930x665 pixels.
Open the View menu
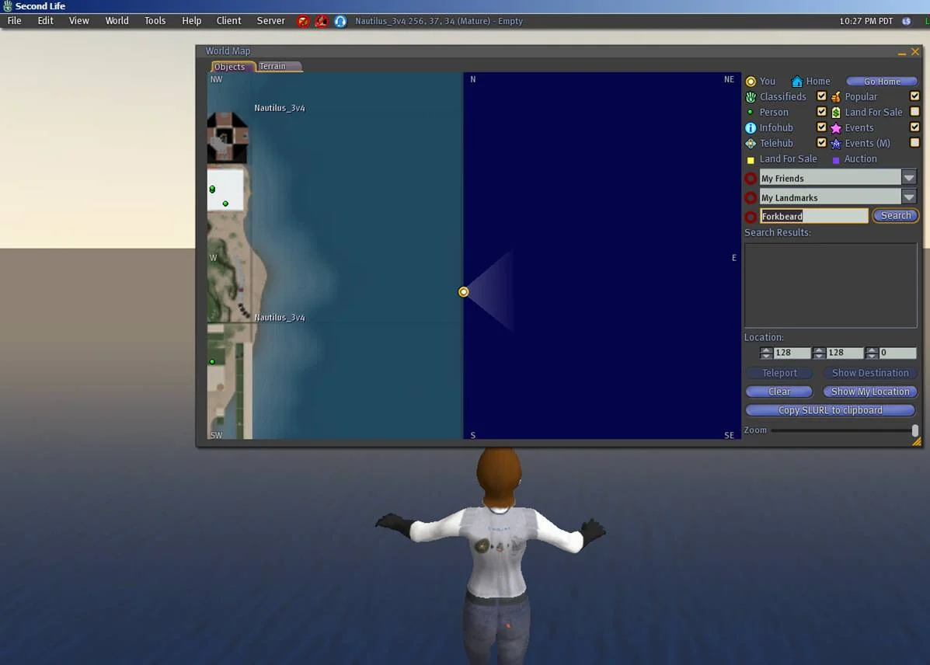[79, 21]
